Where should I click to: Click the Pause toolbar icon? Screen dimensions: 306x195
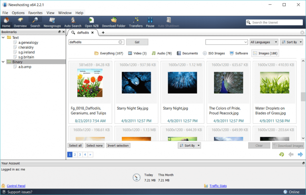pos(150,22)
